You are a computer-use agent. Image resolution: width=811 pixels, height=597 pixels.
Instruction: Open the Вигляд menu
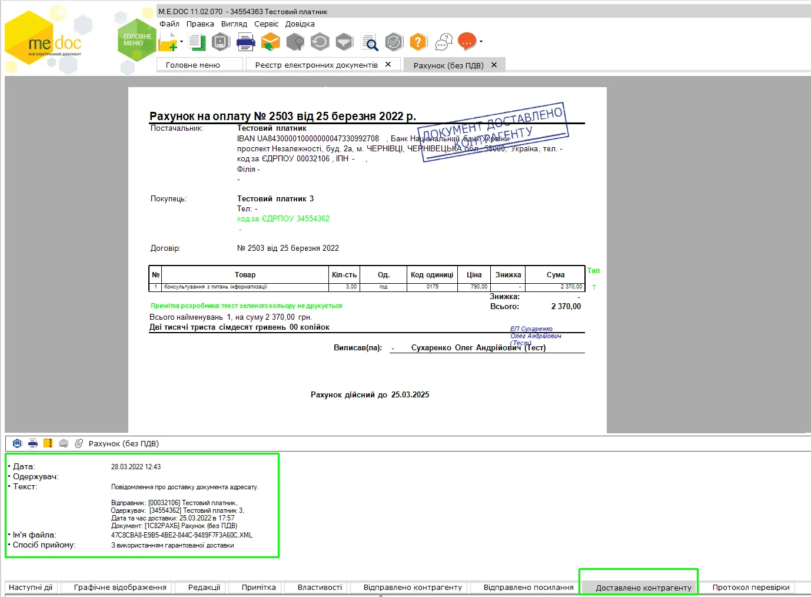(x=234, y=24)
